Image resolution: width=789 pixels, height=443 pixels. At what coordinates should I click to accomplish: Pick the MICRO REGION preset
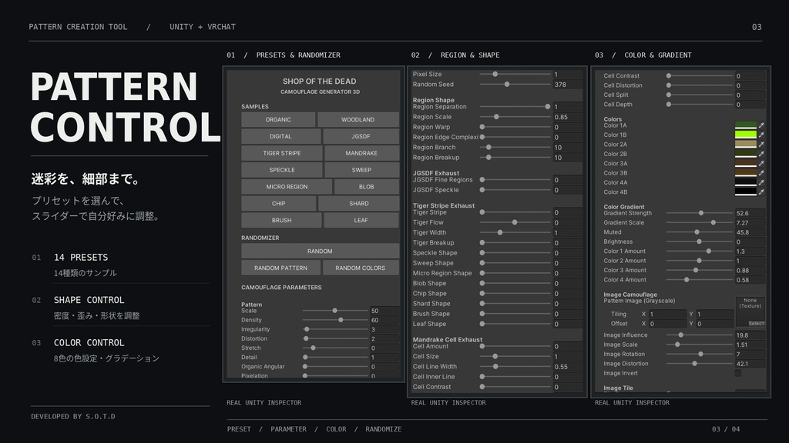click(x=287, y=186)
